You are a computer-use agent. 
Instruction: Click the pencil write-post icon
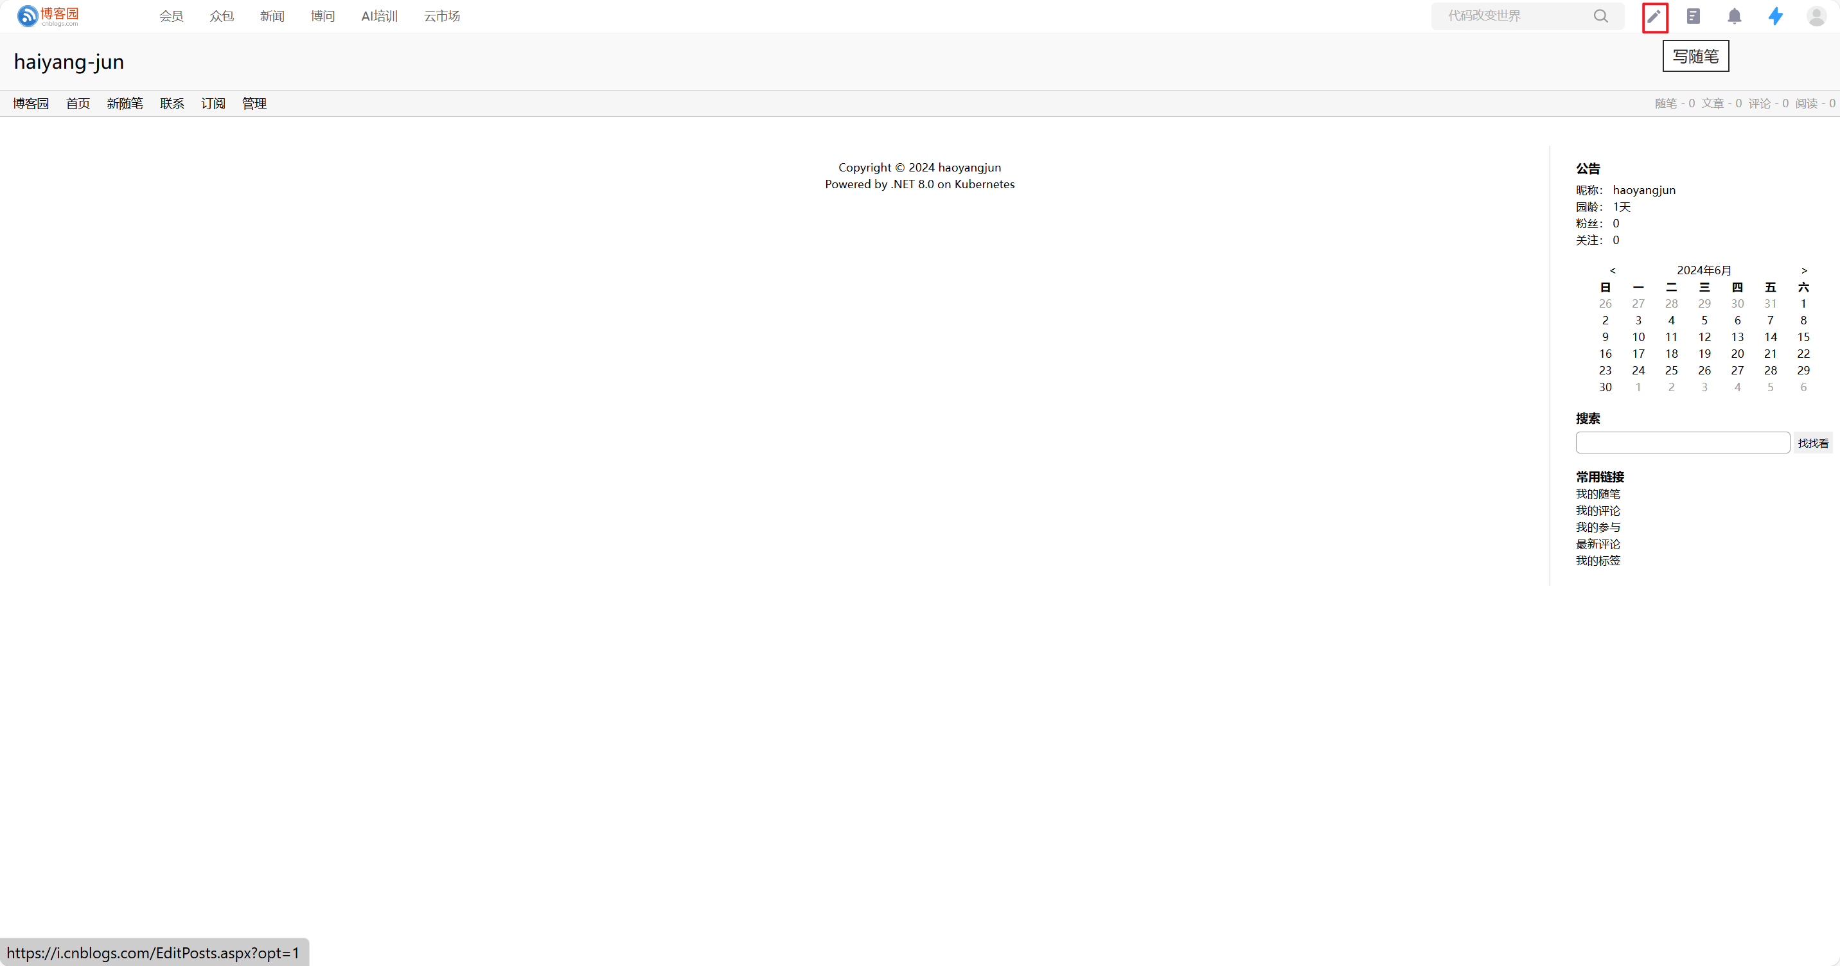point(1654,17)
